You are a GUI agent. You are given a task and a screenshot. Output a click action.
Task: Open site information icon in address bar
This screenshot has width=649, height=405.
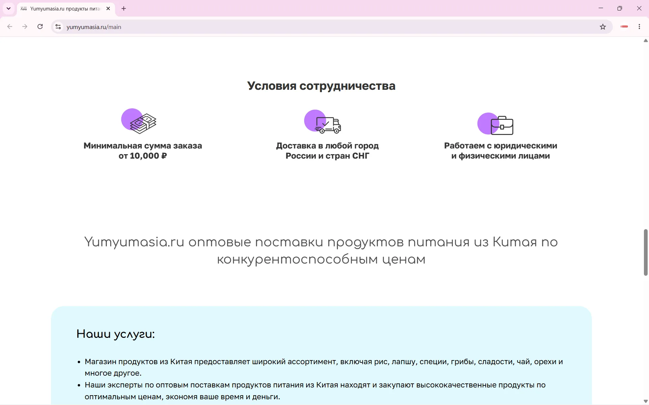pyautogui.click(x=58, y=27)
